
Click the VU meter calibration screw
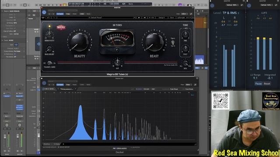pos(117,50)
